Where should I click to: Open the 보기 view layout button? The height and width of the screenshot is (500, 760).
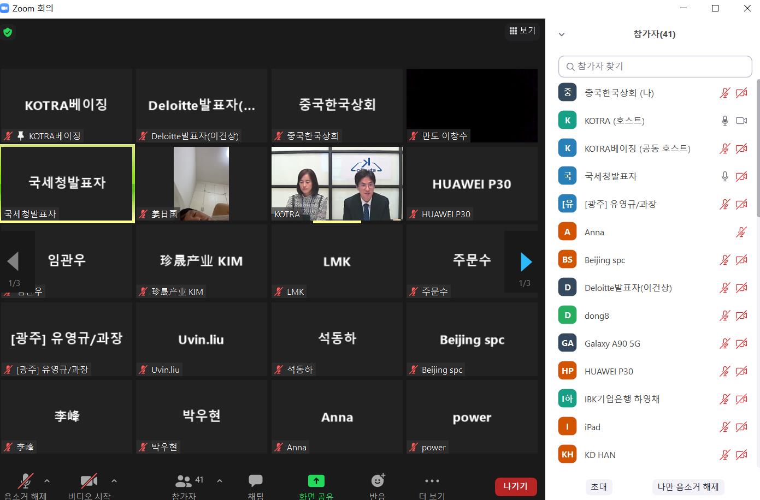point(522,31)
